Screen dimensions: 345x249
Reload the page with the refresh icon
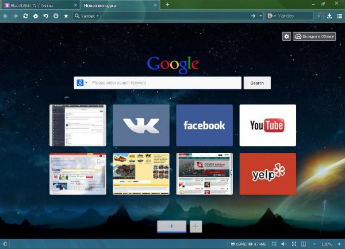[x=25, y=16]
